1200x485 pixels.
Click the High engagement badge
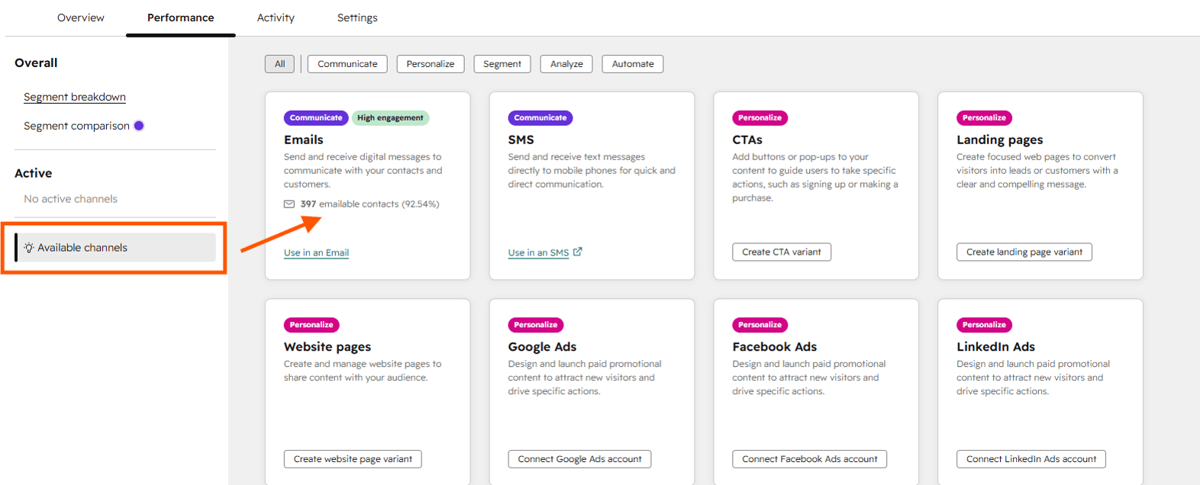[390, 118]
